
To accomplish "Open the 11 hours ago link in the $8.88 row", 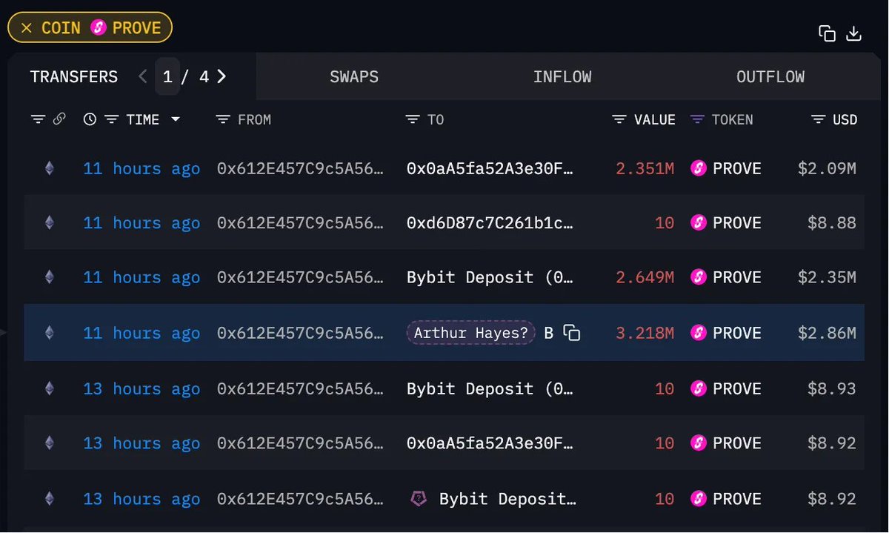I will click(141, 222).
